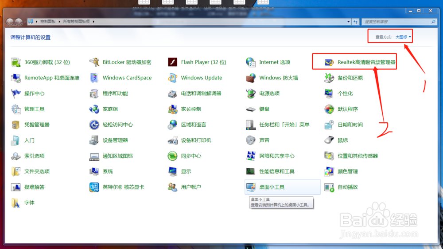The height and width of the screenshot is (249, 443).
Task: Open 设备管理器 icon
Action: pos(94,140)
